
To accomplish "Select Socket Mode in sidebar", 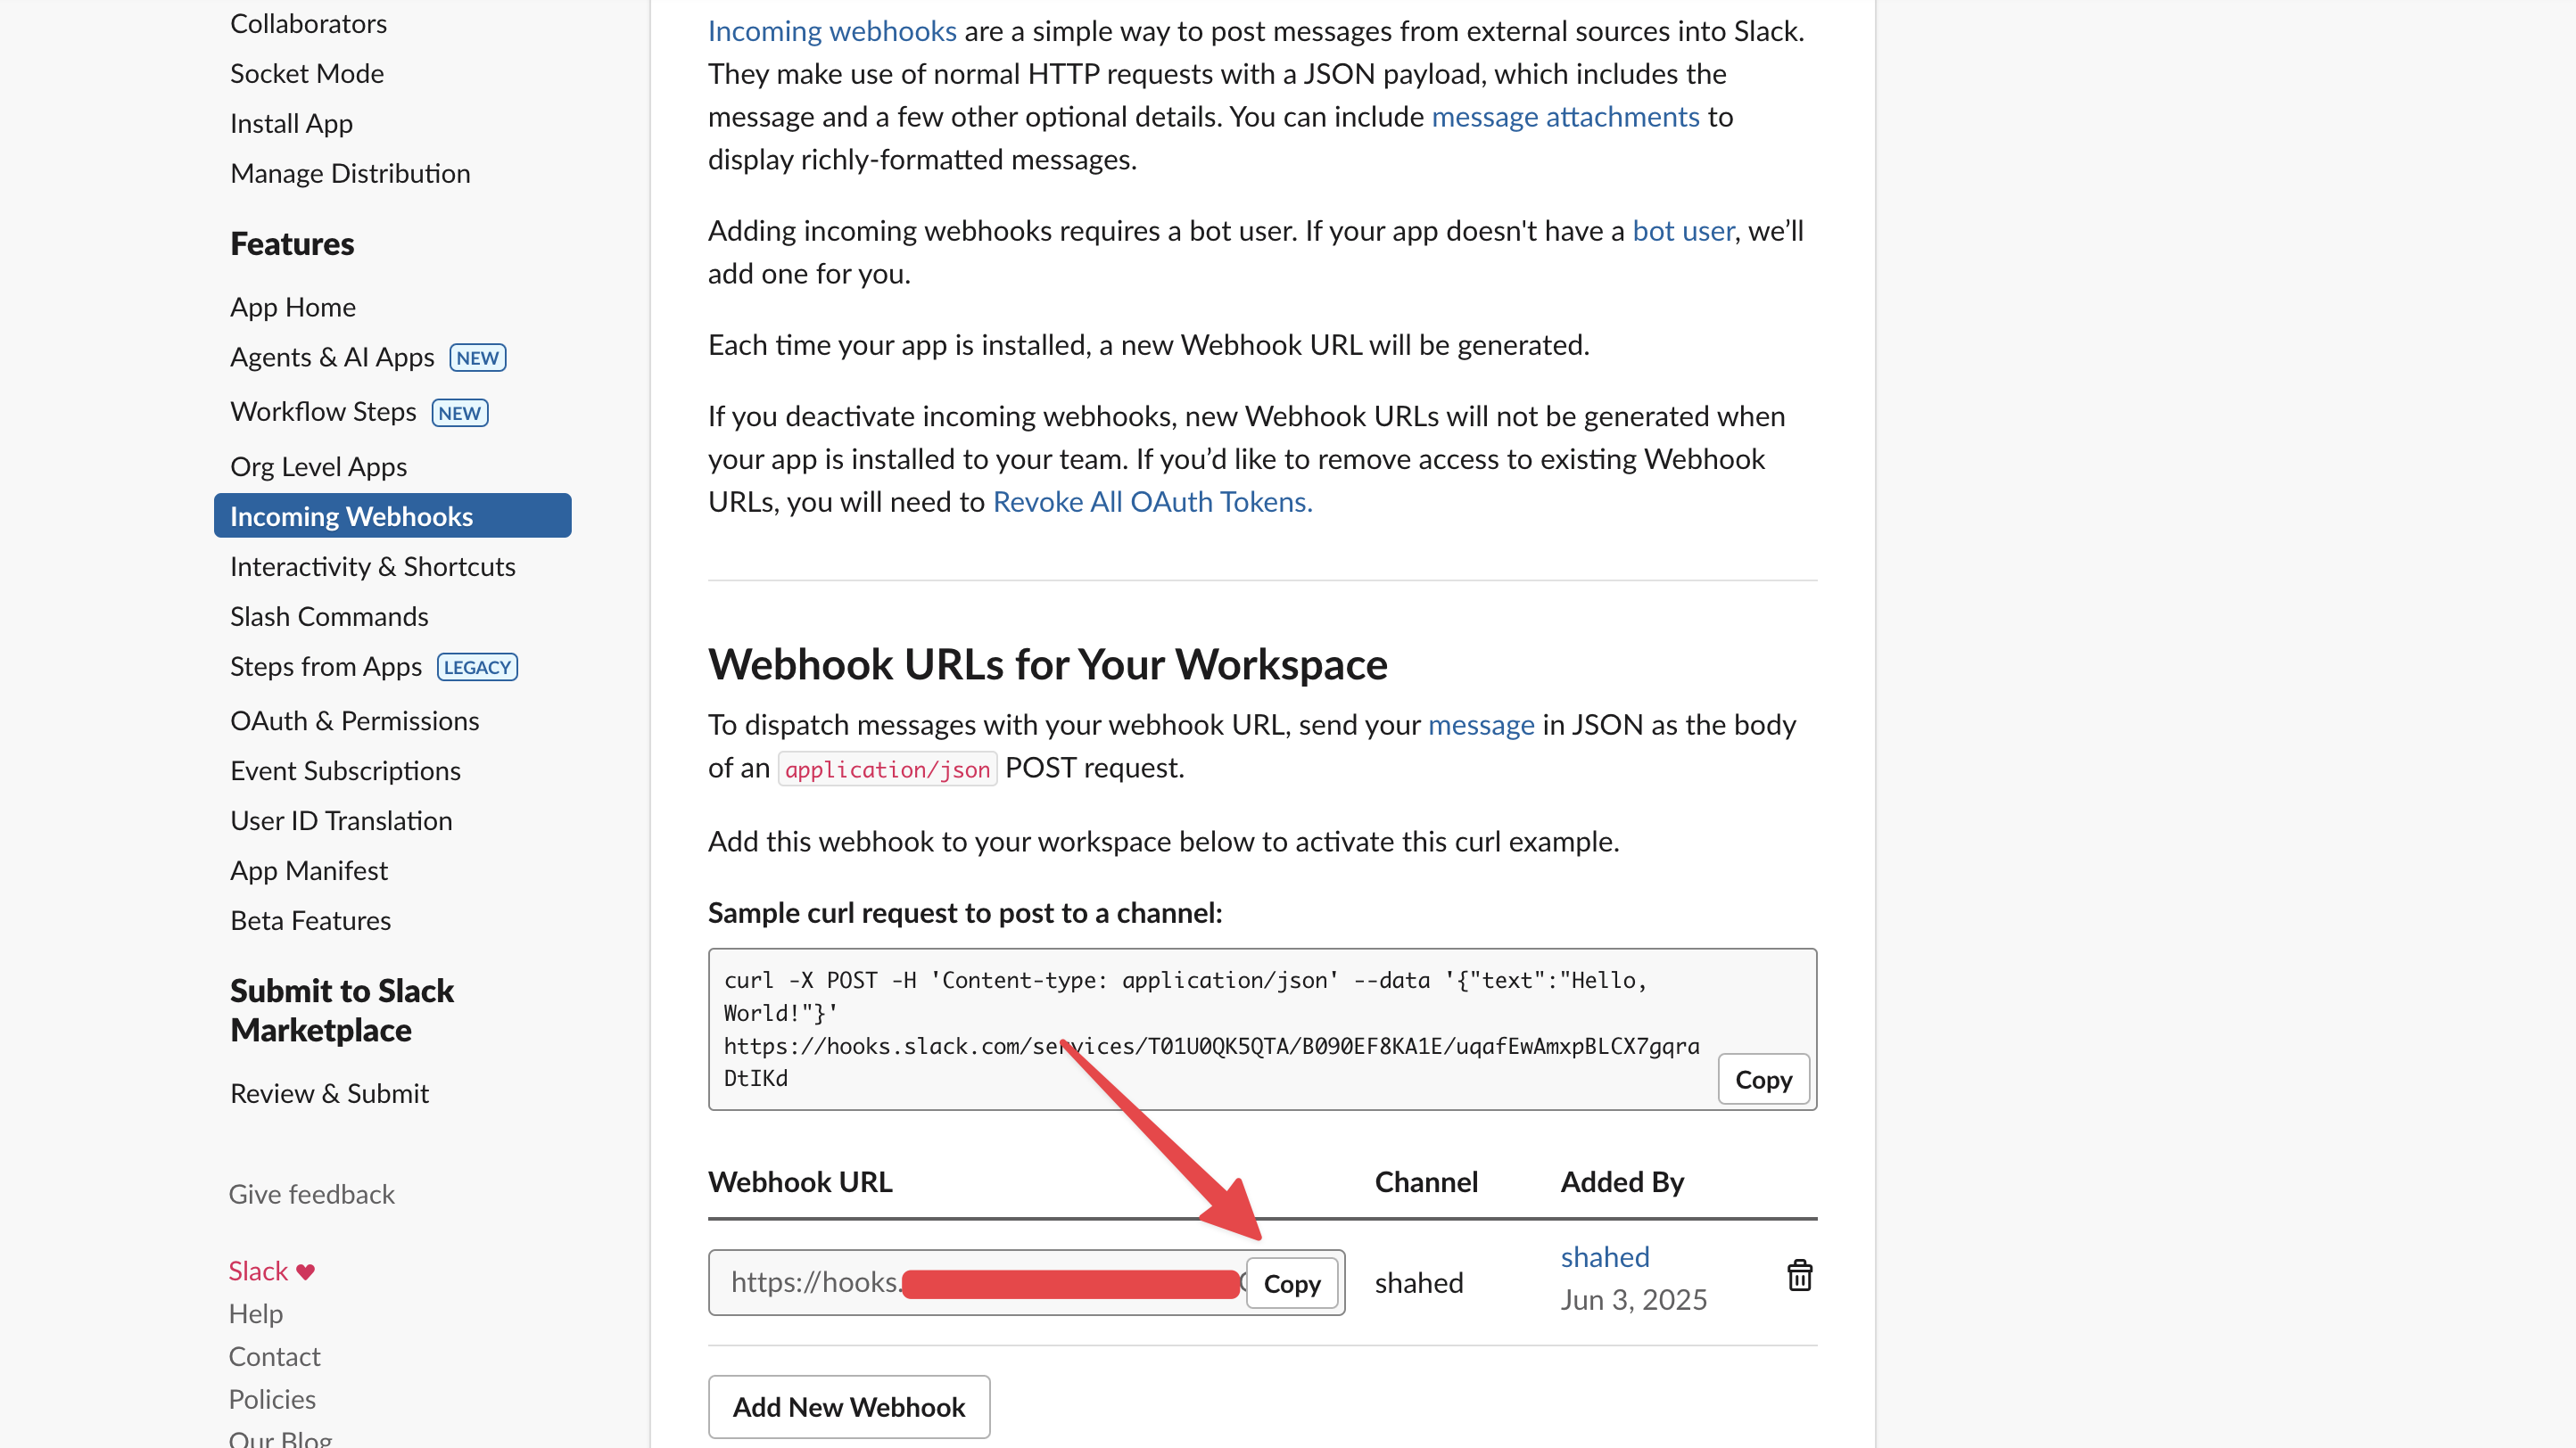I will click(306, 72).
